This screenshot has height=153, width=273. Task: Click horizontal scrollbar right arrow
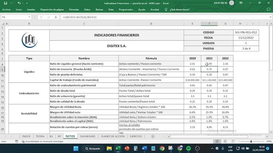pos(267,136)
